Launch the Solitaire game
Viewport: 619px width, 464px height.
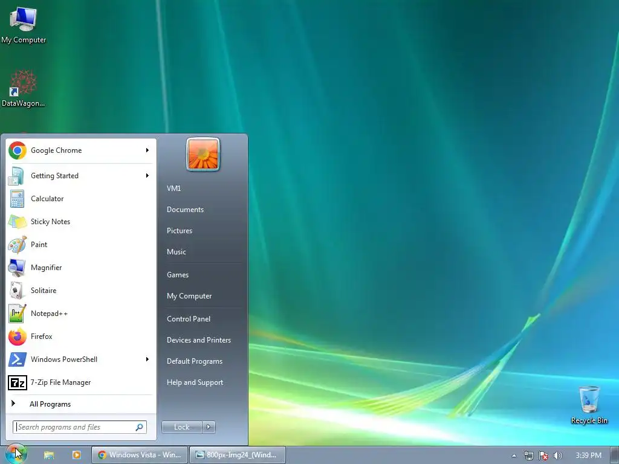tap(81, 291)
